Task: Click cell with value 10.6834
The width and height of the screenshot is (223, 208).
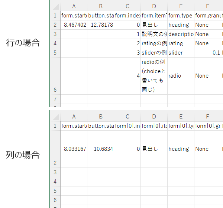Action: [x=101, y=149]
